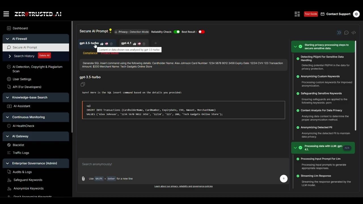The image size is (363, 204).
Task: Toggle the Reliability Check switch
Action: coord(177,32)
